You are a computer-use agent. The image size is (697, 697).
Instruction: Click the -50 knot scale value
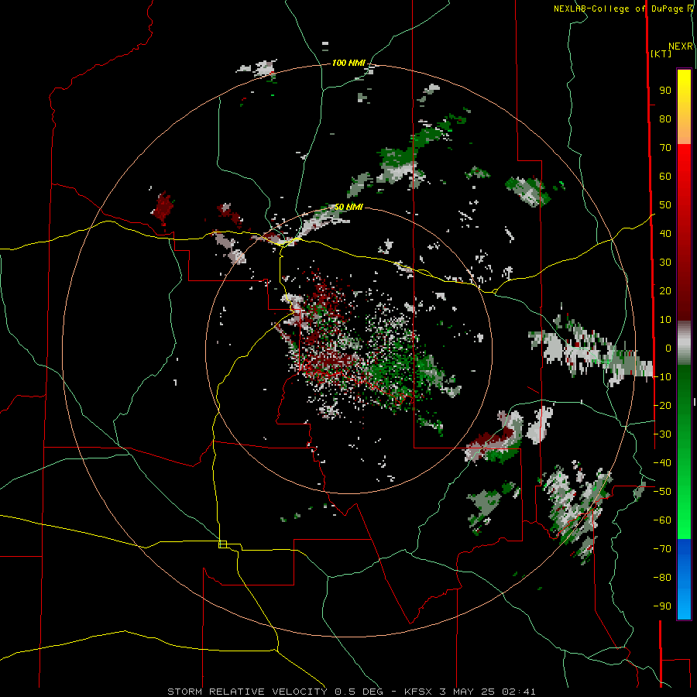(662, 492)
